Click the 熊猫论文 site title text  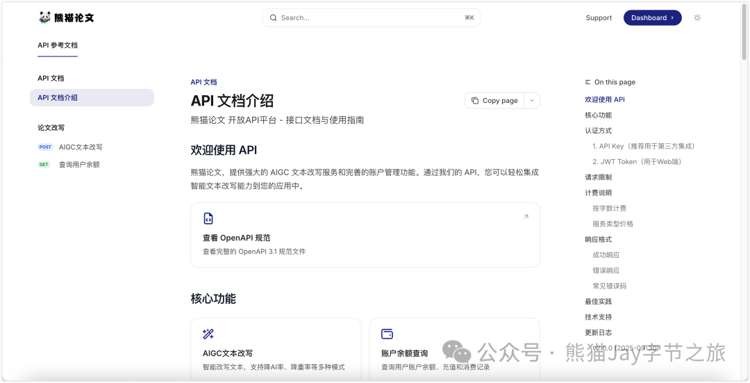(x=74, y=17)
